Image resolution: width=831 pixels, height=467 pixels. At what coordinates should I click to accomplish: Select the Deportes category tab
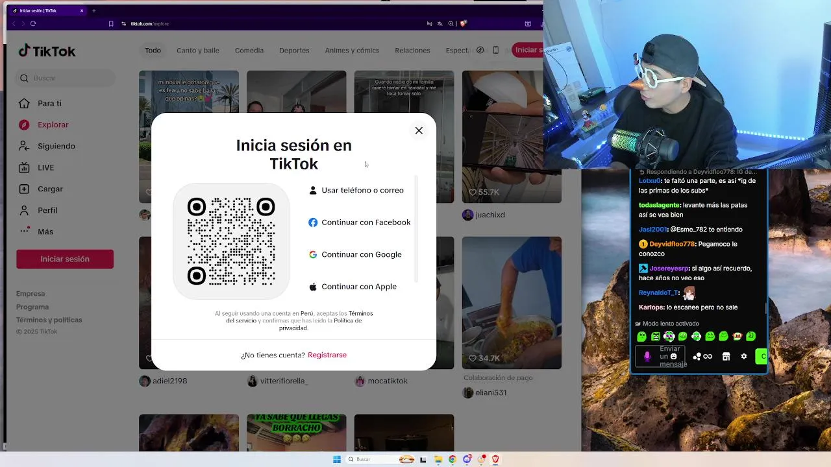[294, 50]
